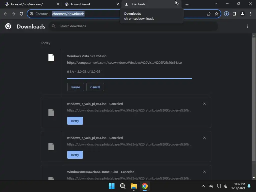Image resolution: width=256 pixels, height=192 pixels.
Task: Click the first canceled windows_7_vaio file icon
Action: point(51,112)
